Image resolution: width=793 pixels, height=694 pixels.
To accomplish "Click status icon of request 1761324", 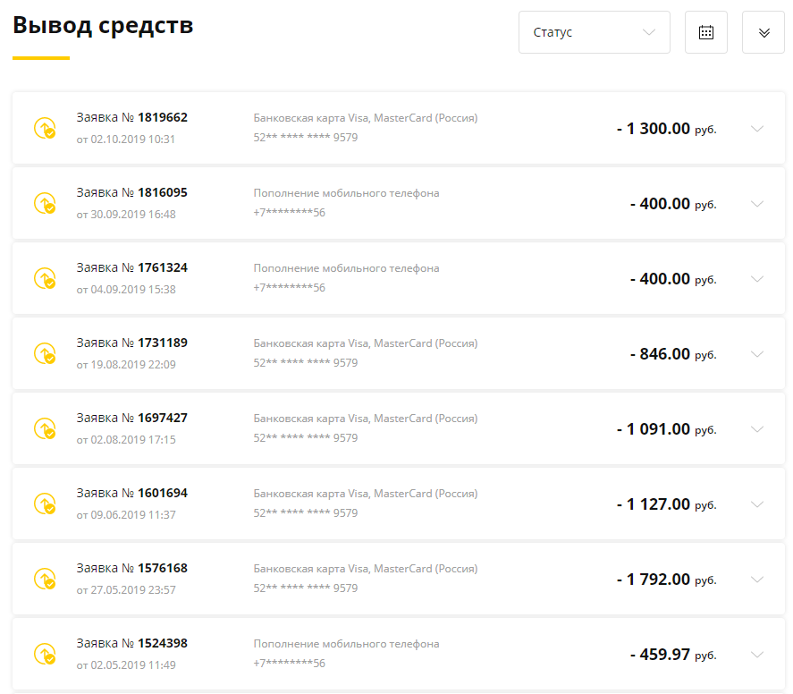I will pos(45,278).
